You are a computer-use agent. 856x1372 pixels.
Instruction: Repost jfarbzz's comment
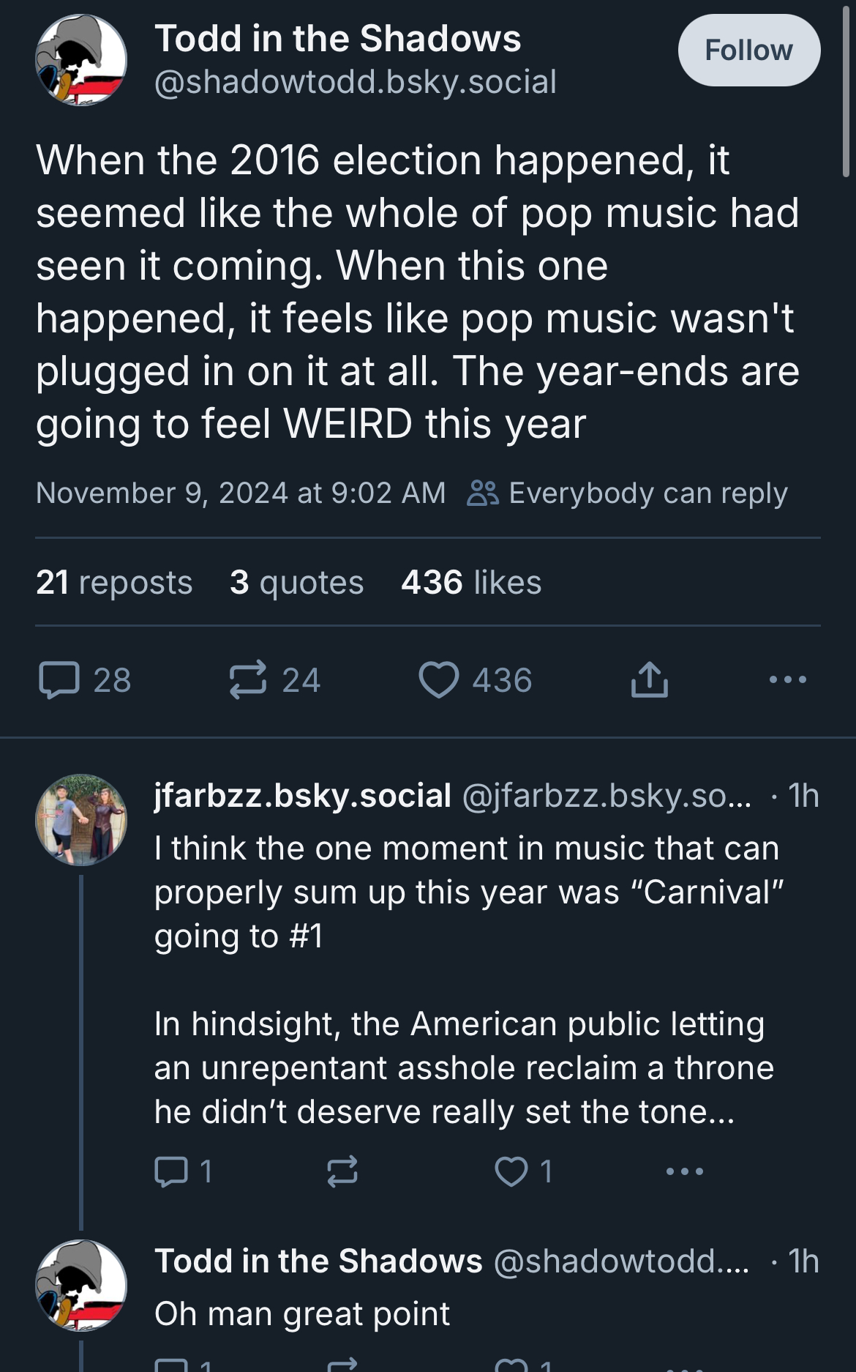click(x=342, y=1171)
